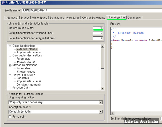Click the tree list scroll up arrow

coord(102,46)
